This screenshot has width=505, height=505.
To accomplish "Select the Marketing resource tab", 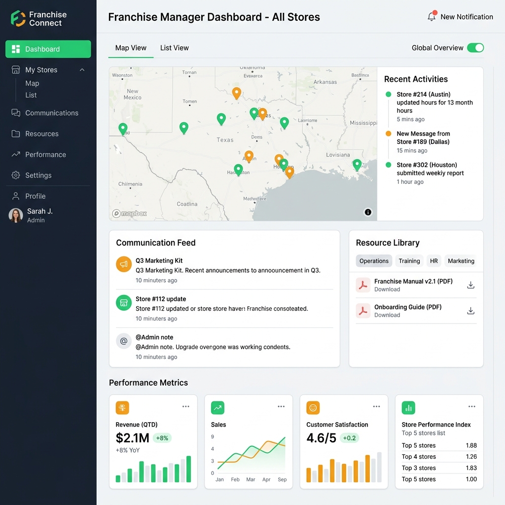I will tap(461, 261).
